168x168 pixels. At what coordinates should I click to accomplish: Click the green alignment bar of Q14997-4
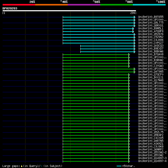pyautogui.click(x=96, y=161)
